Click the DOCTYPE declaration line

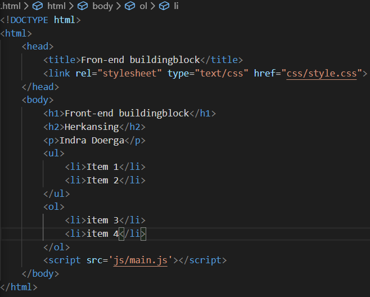tap(40, 20)
